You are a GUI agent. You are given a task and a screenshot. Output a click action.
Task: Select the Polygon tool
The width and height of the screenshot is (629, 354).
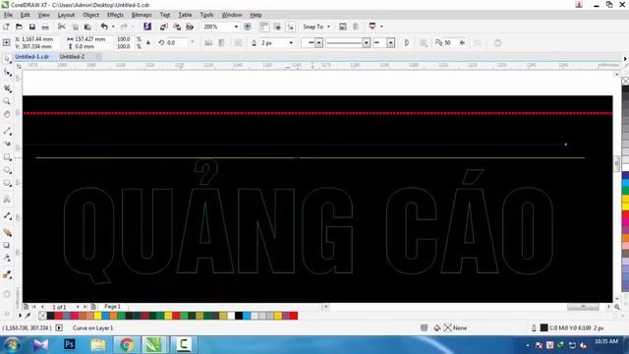point(7,184)
